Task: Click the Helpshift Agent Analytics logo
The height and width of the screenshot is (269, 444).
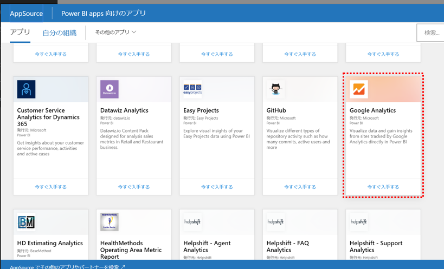Action: pyautogui.click(x=192, y=222)
